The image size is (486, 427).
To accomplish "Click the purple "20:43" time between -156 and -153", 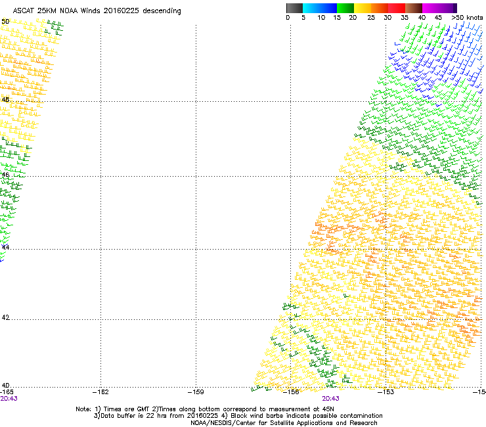I will coord(331,399).
